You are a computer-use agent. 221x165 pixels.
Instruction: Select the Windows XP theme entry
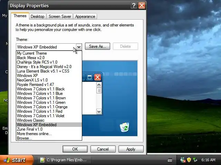point(49,76)
